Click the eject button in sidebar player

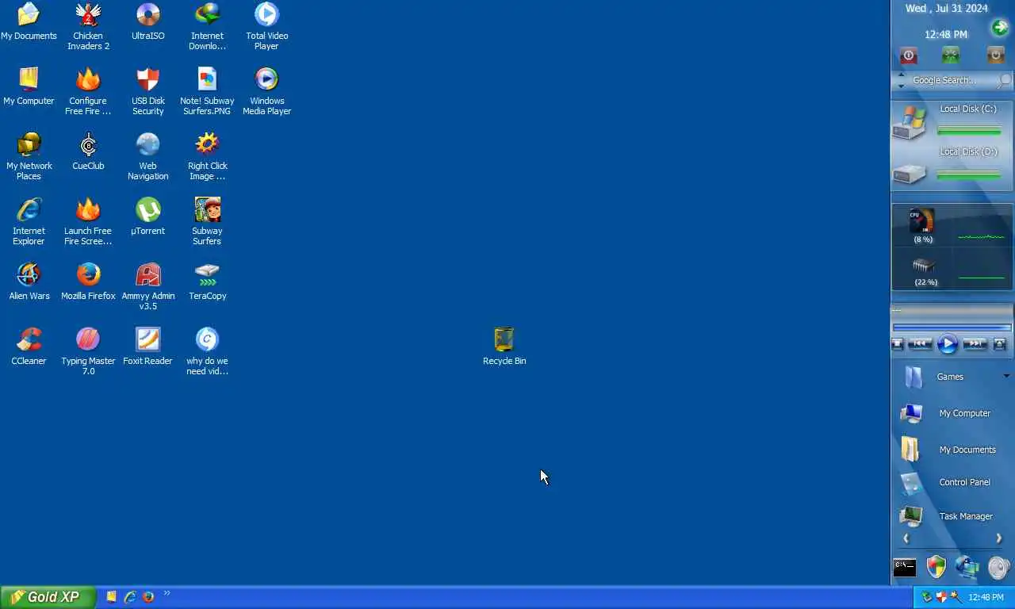point(999,344)
